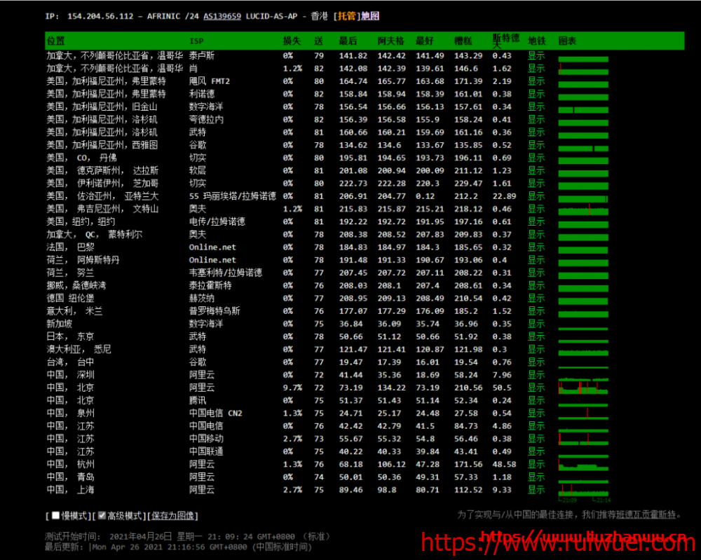Uncheck the 高级模式 checkbox
The width and height of the screenshot is (701, 560).
point(102,516)
